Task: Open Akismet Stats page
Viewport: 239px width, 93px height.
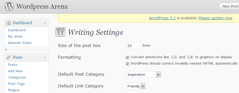Action: coord(20,43)
